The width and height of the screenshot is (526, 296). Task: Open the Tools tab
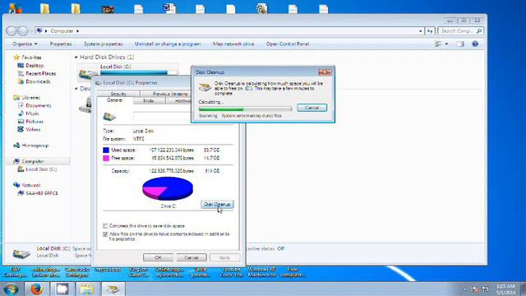click(149, 100)
